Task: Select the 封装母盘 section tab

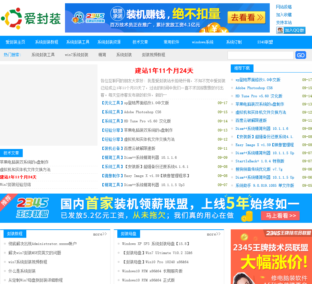Action: point(129,234)
